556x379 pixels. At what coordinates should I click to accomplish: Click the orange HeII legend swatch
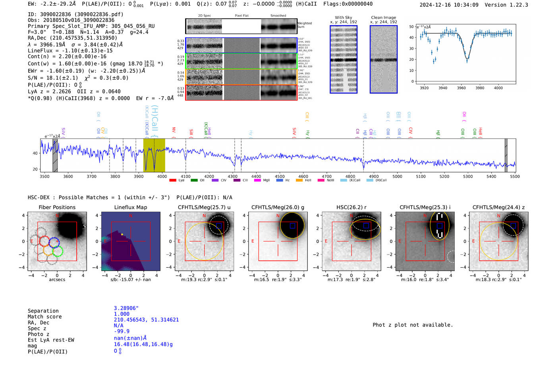tap(299, 181)
